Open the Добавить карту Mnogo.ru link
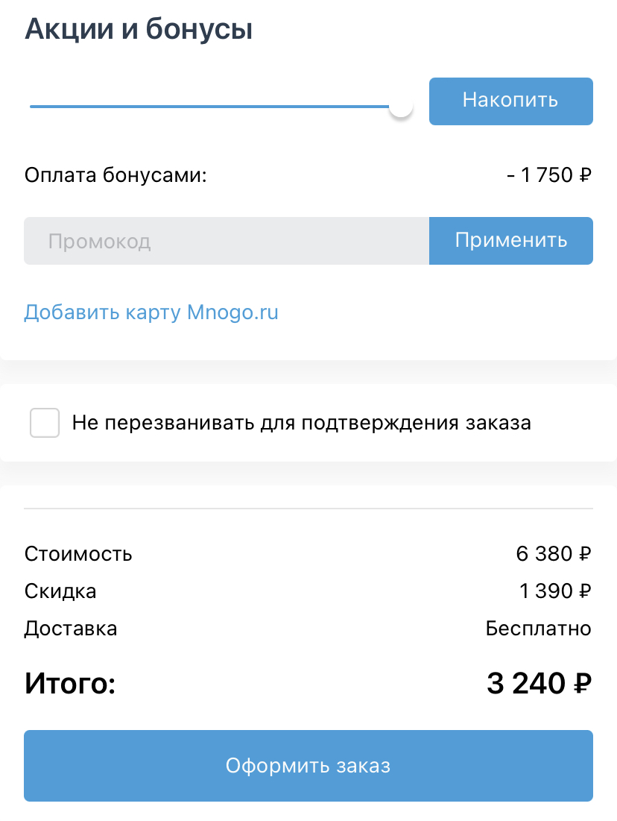 click(151, 312)
